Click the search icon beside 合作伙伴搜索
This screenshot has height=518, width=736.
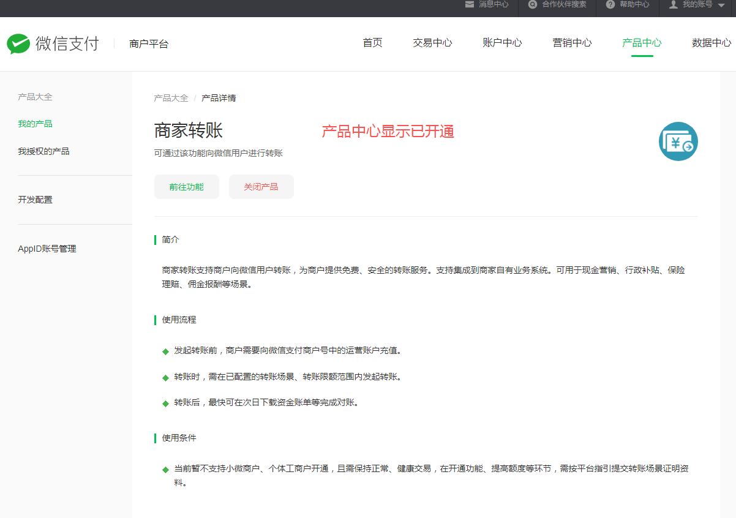click(533, 4)
